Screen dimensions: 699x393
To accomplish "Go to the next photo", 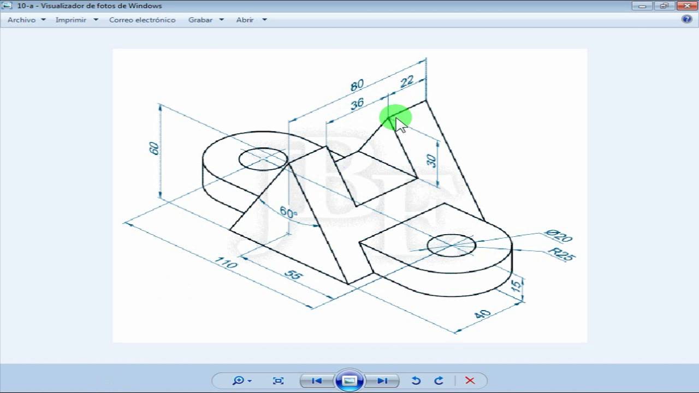I will coord(382,380).
